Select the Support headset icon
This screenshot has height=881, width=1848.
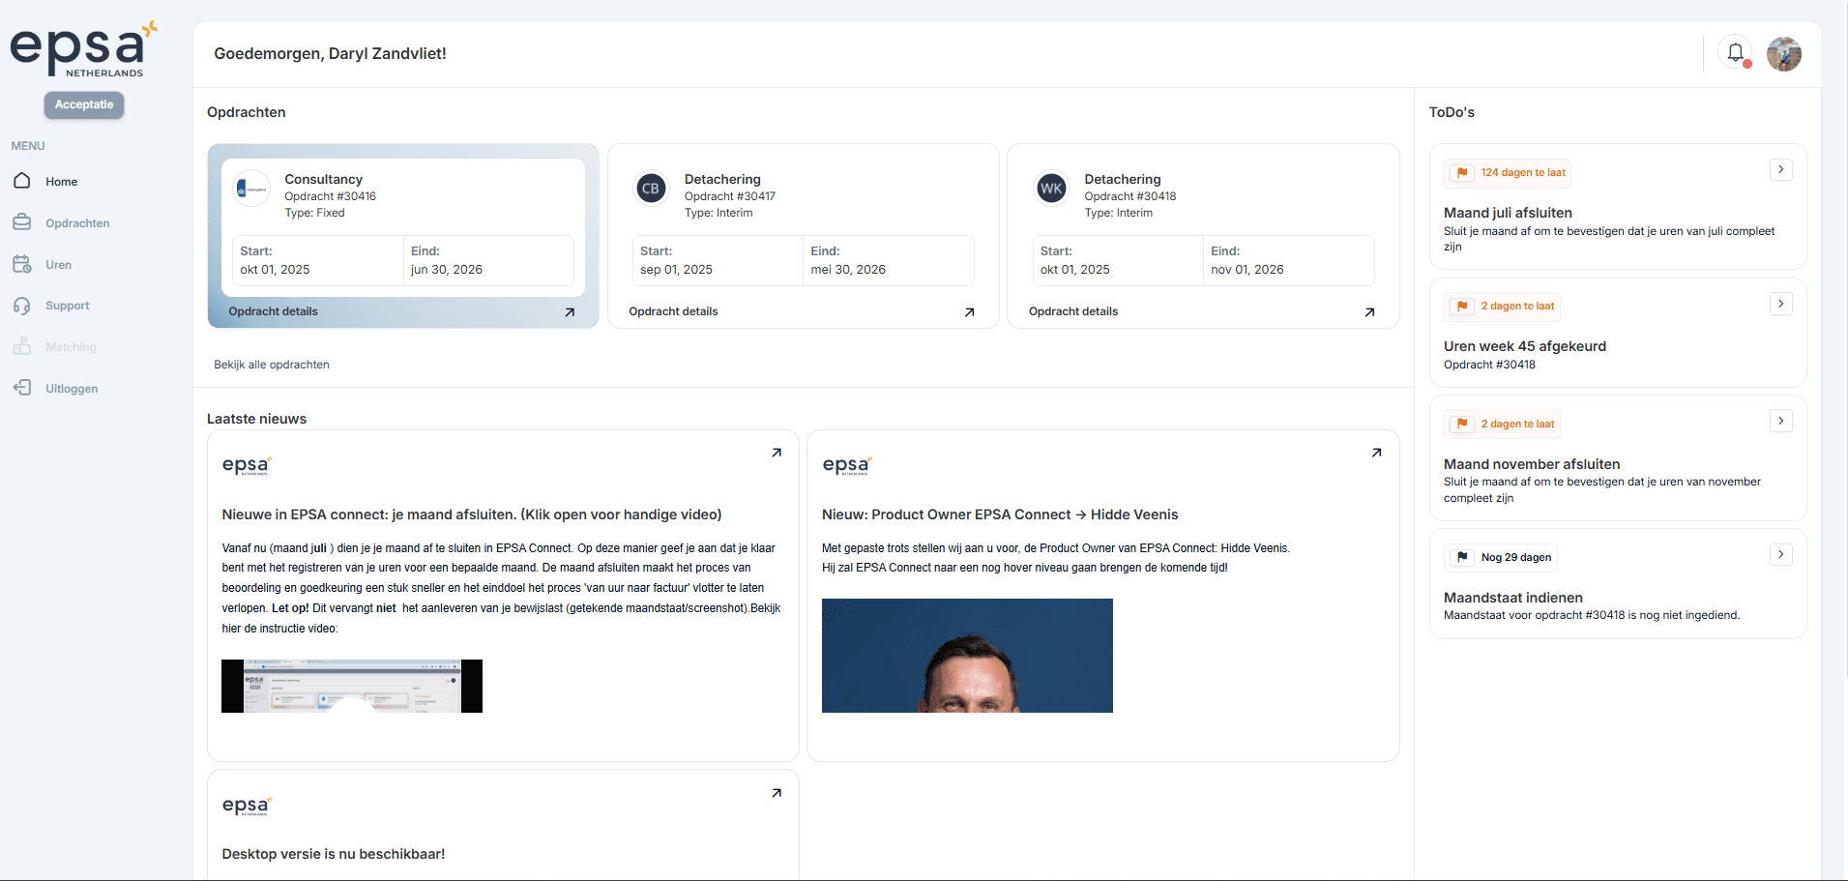click(22, 306)
